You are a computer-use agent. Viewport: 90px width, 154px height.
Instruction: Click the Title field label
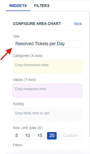[x=16, y=36]
